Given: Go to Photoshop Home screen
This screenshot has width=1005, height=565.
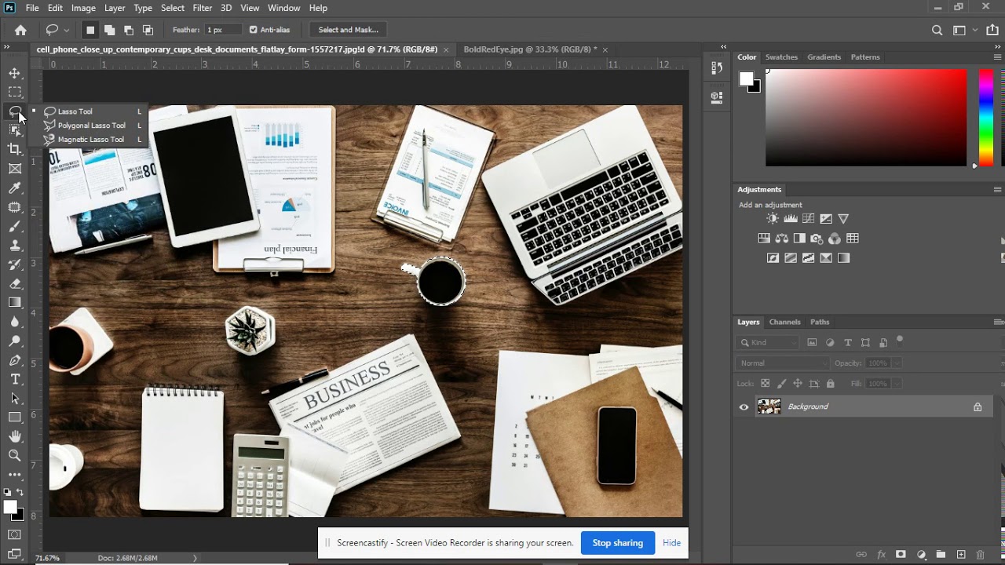Looking at the screenshot, I should [x=20, y=30].
